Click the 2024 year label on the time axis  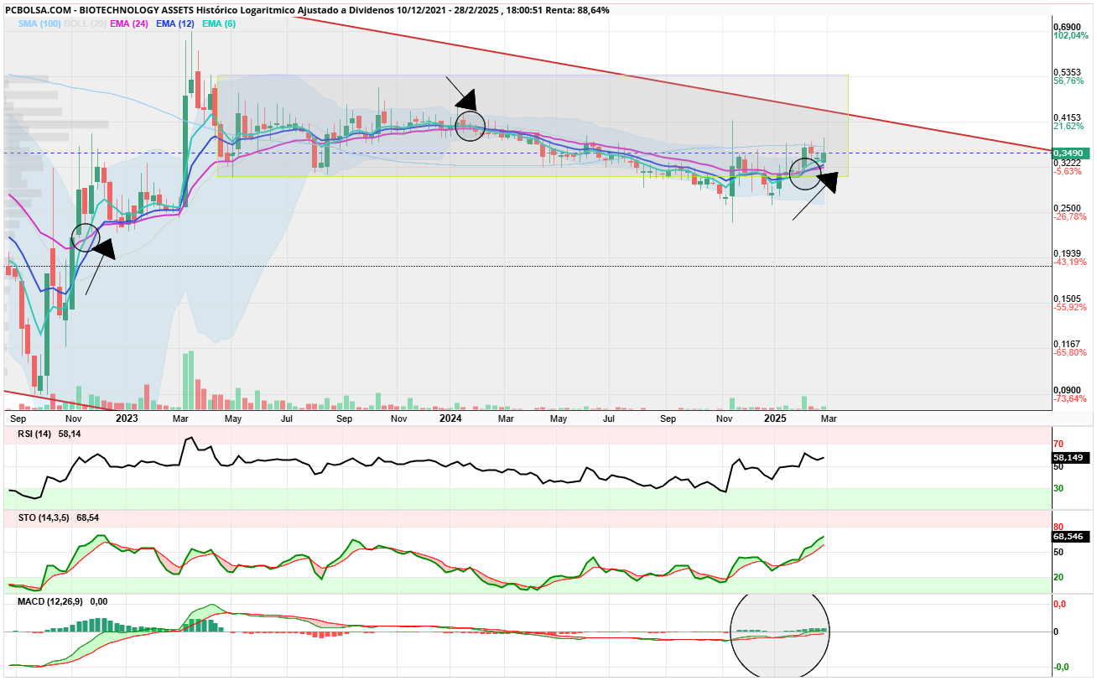click(451, 418)
